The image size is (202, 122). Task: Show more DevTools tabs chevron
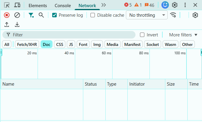click(104, 5)
